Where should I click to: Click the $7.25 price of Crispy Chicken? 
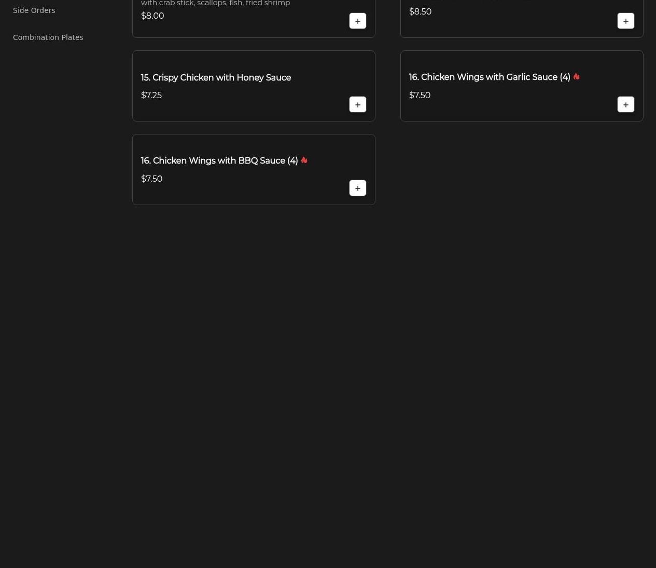coord(151,95)
